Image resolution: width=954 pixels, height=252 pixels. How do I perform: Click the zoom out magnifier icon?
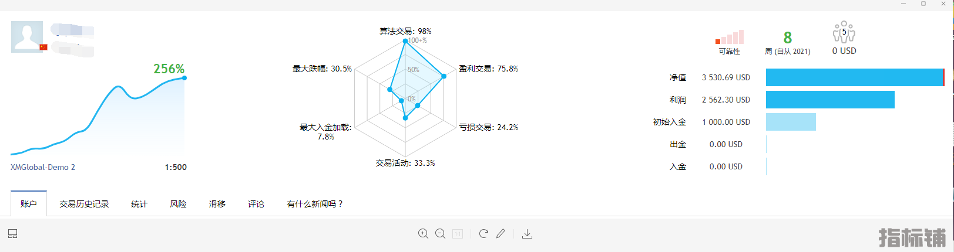pyautogui.click(x=440, y=234)
